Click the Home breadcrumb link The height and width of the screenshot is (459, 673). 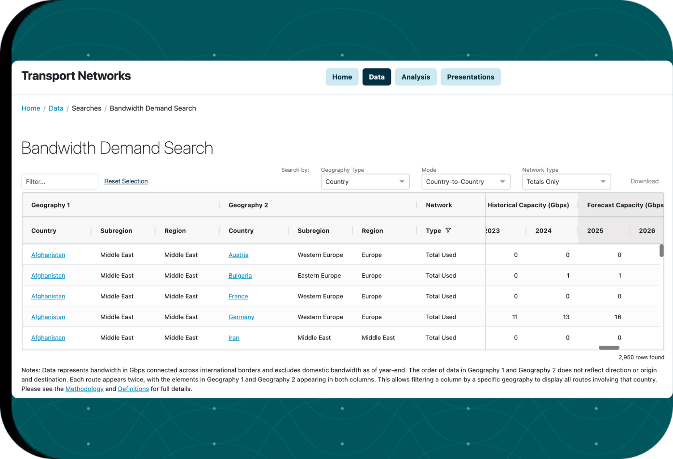[31, 108]
